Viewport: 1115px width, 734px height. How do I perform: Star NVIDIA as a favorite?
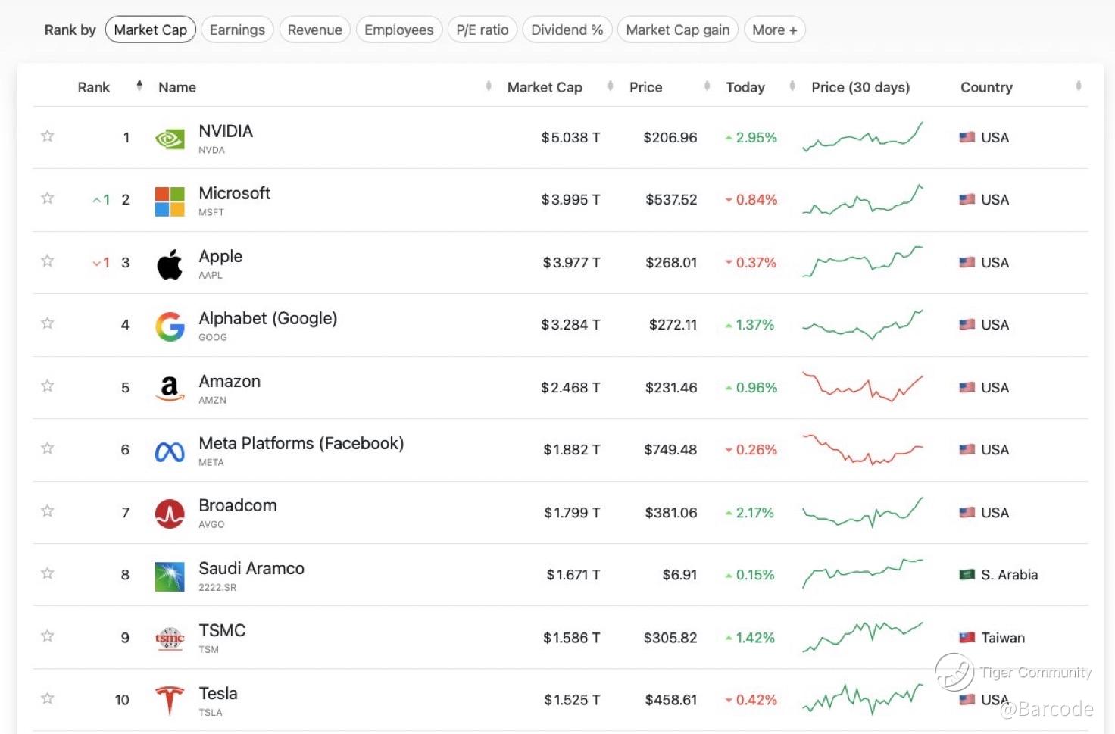click(x=48, y=136)
